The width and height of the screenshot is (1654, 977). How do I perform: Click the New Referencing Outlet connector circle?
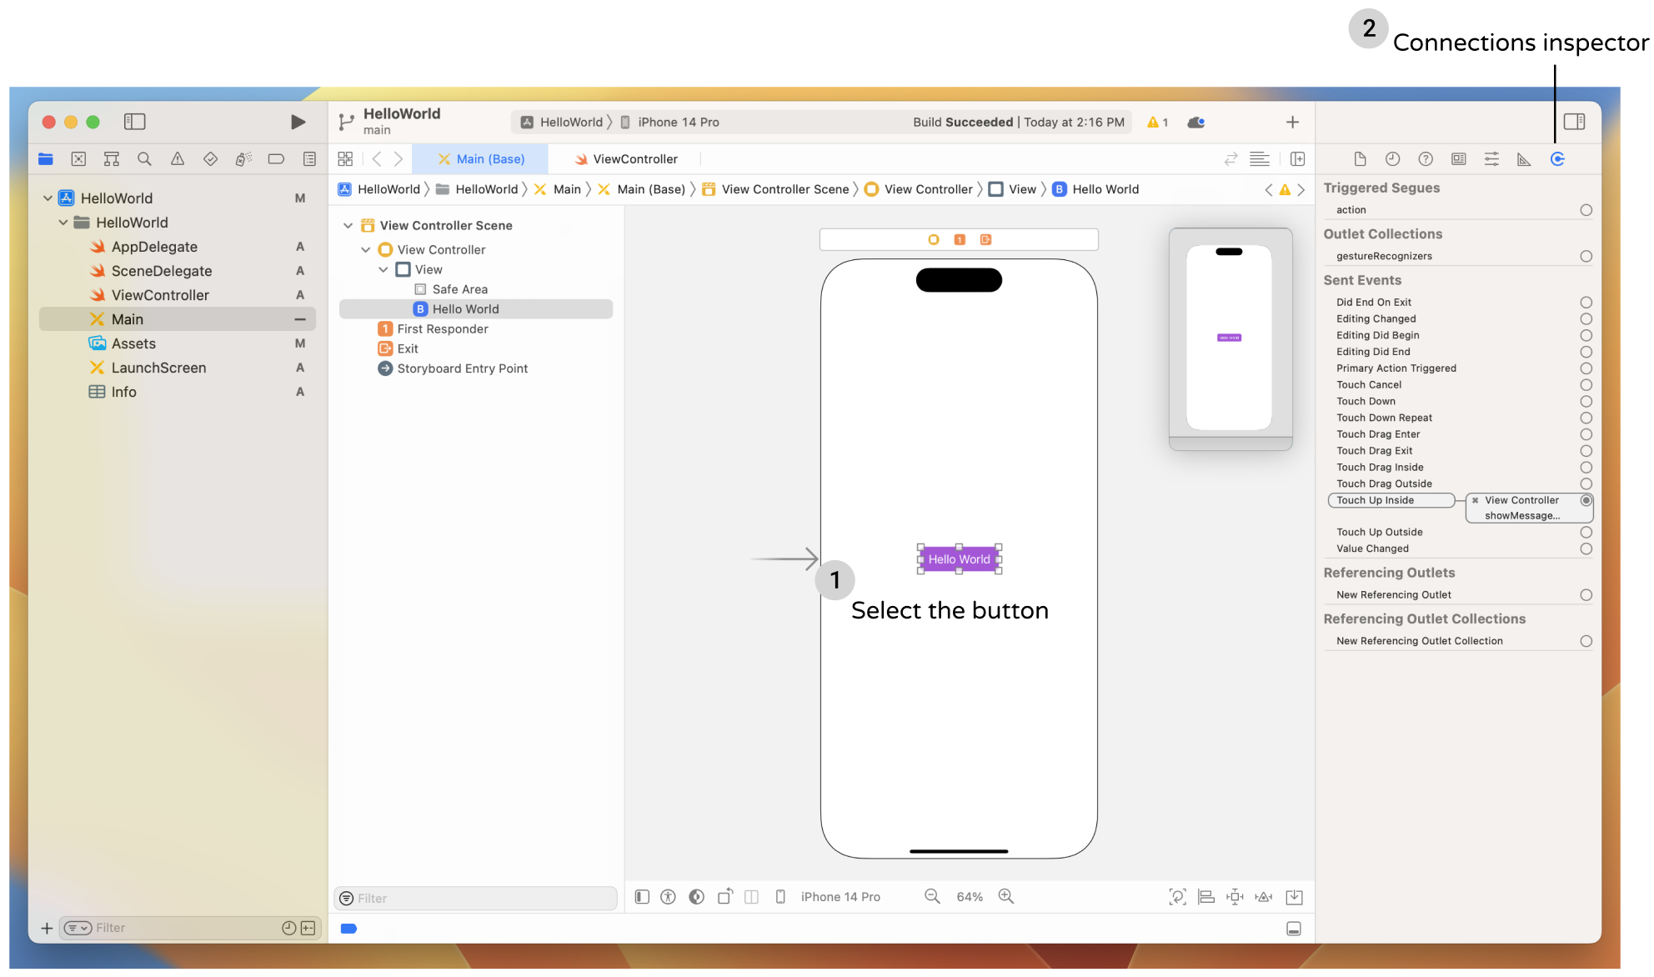pos(1586,594)
